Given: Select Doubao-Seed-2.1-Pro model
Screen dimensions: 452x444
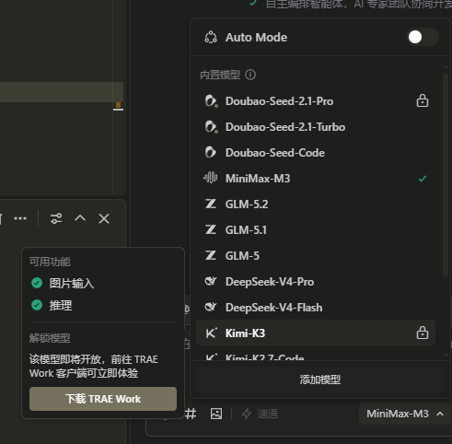Looking at the screenshot, I should coord(316,101).
